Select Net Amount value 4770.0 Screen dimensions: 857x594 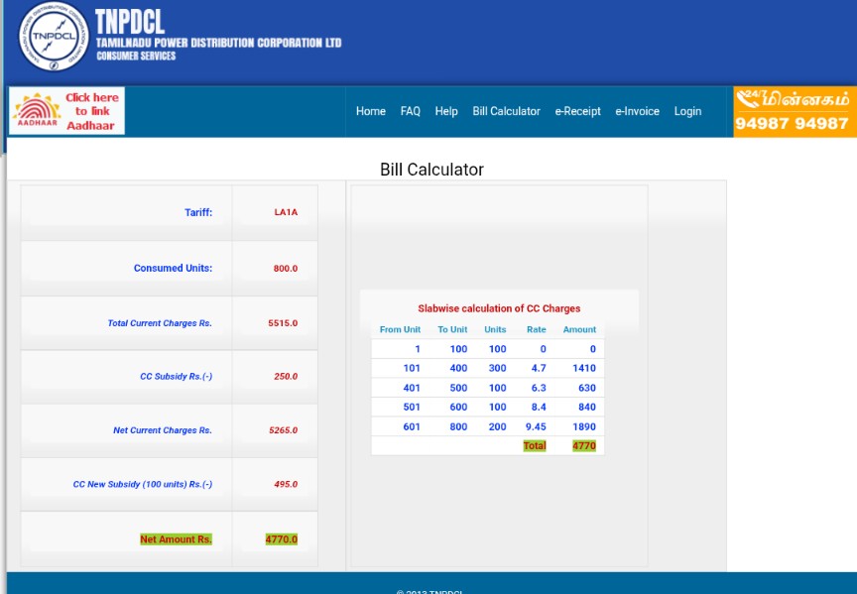point(282,539)
